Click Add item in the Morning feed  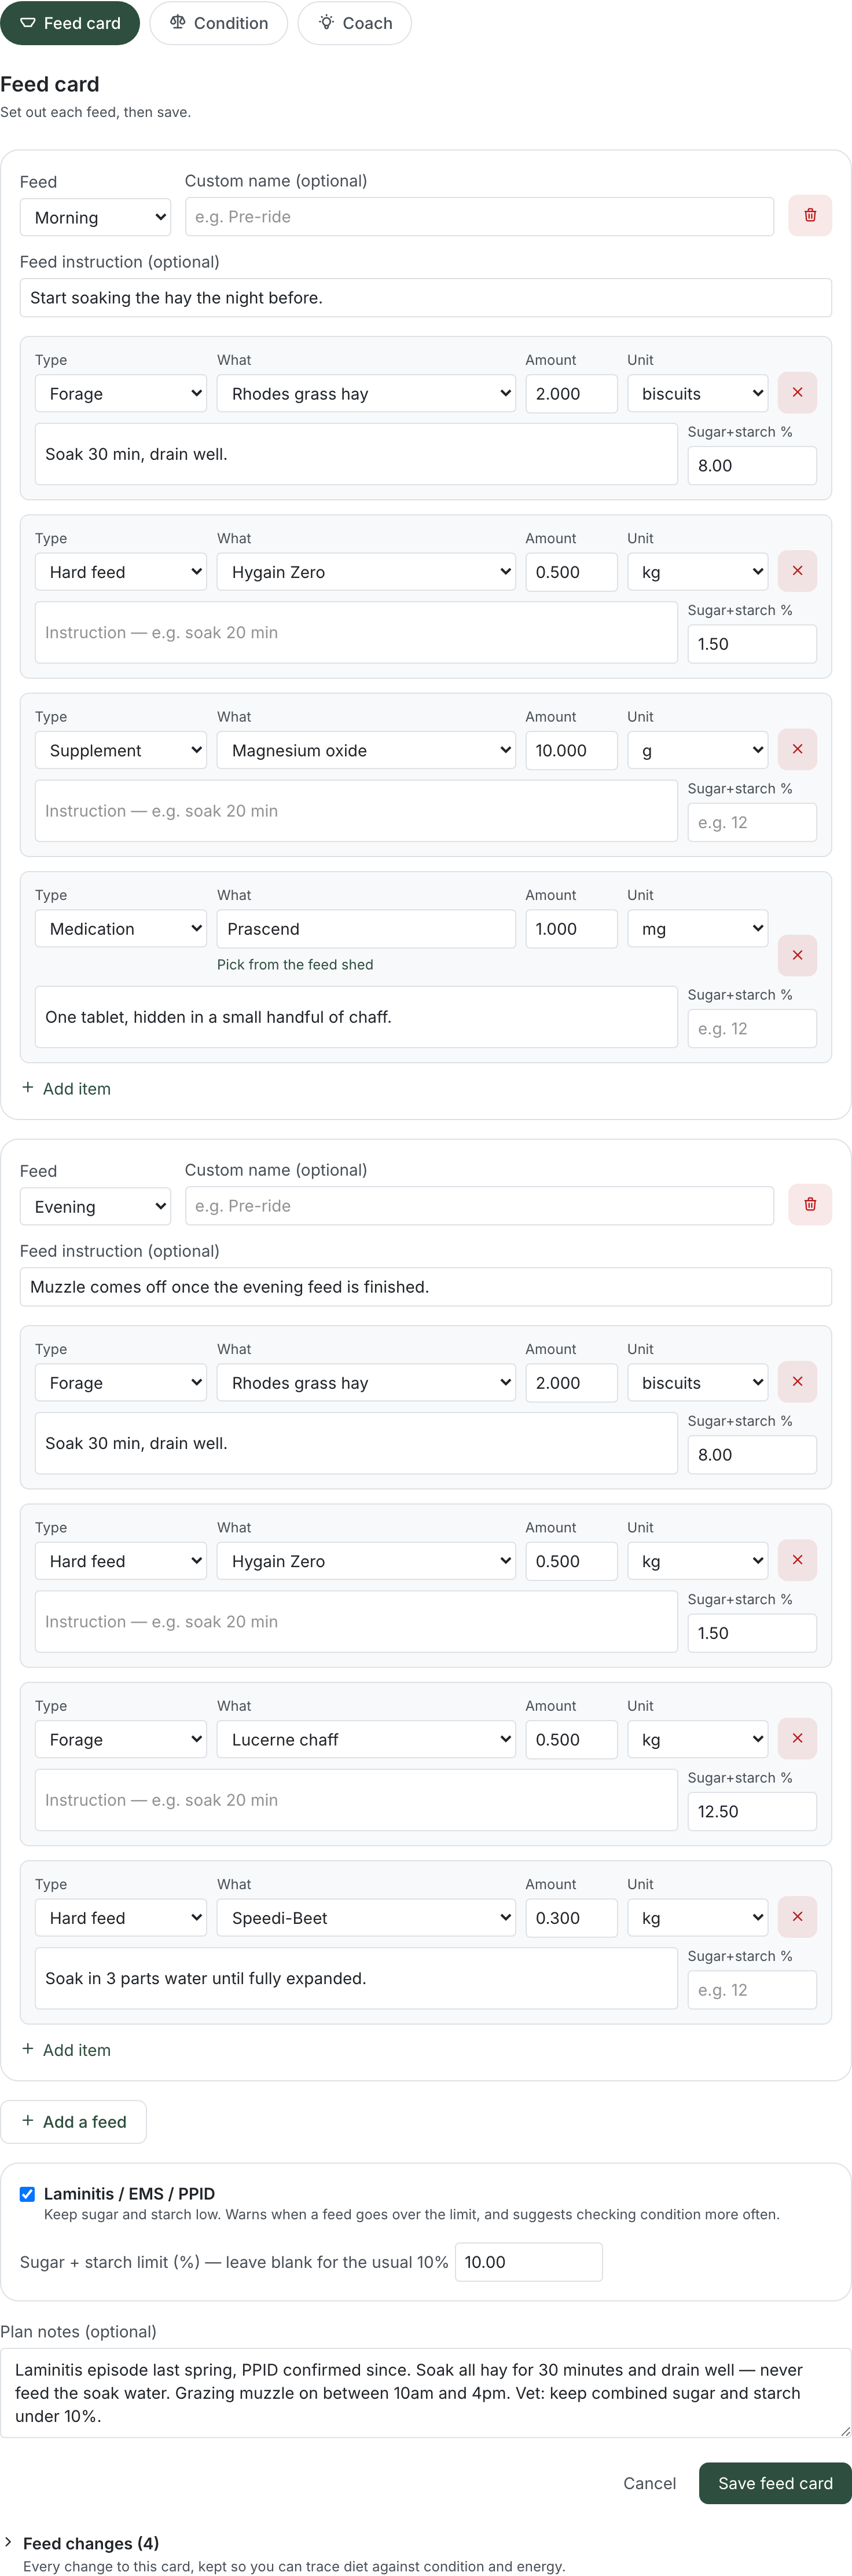click(67, 1089)
